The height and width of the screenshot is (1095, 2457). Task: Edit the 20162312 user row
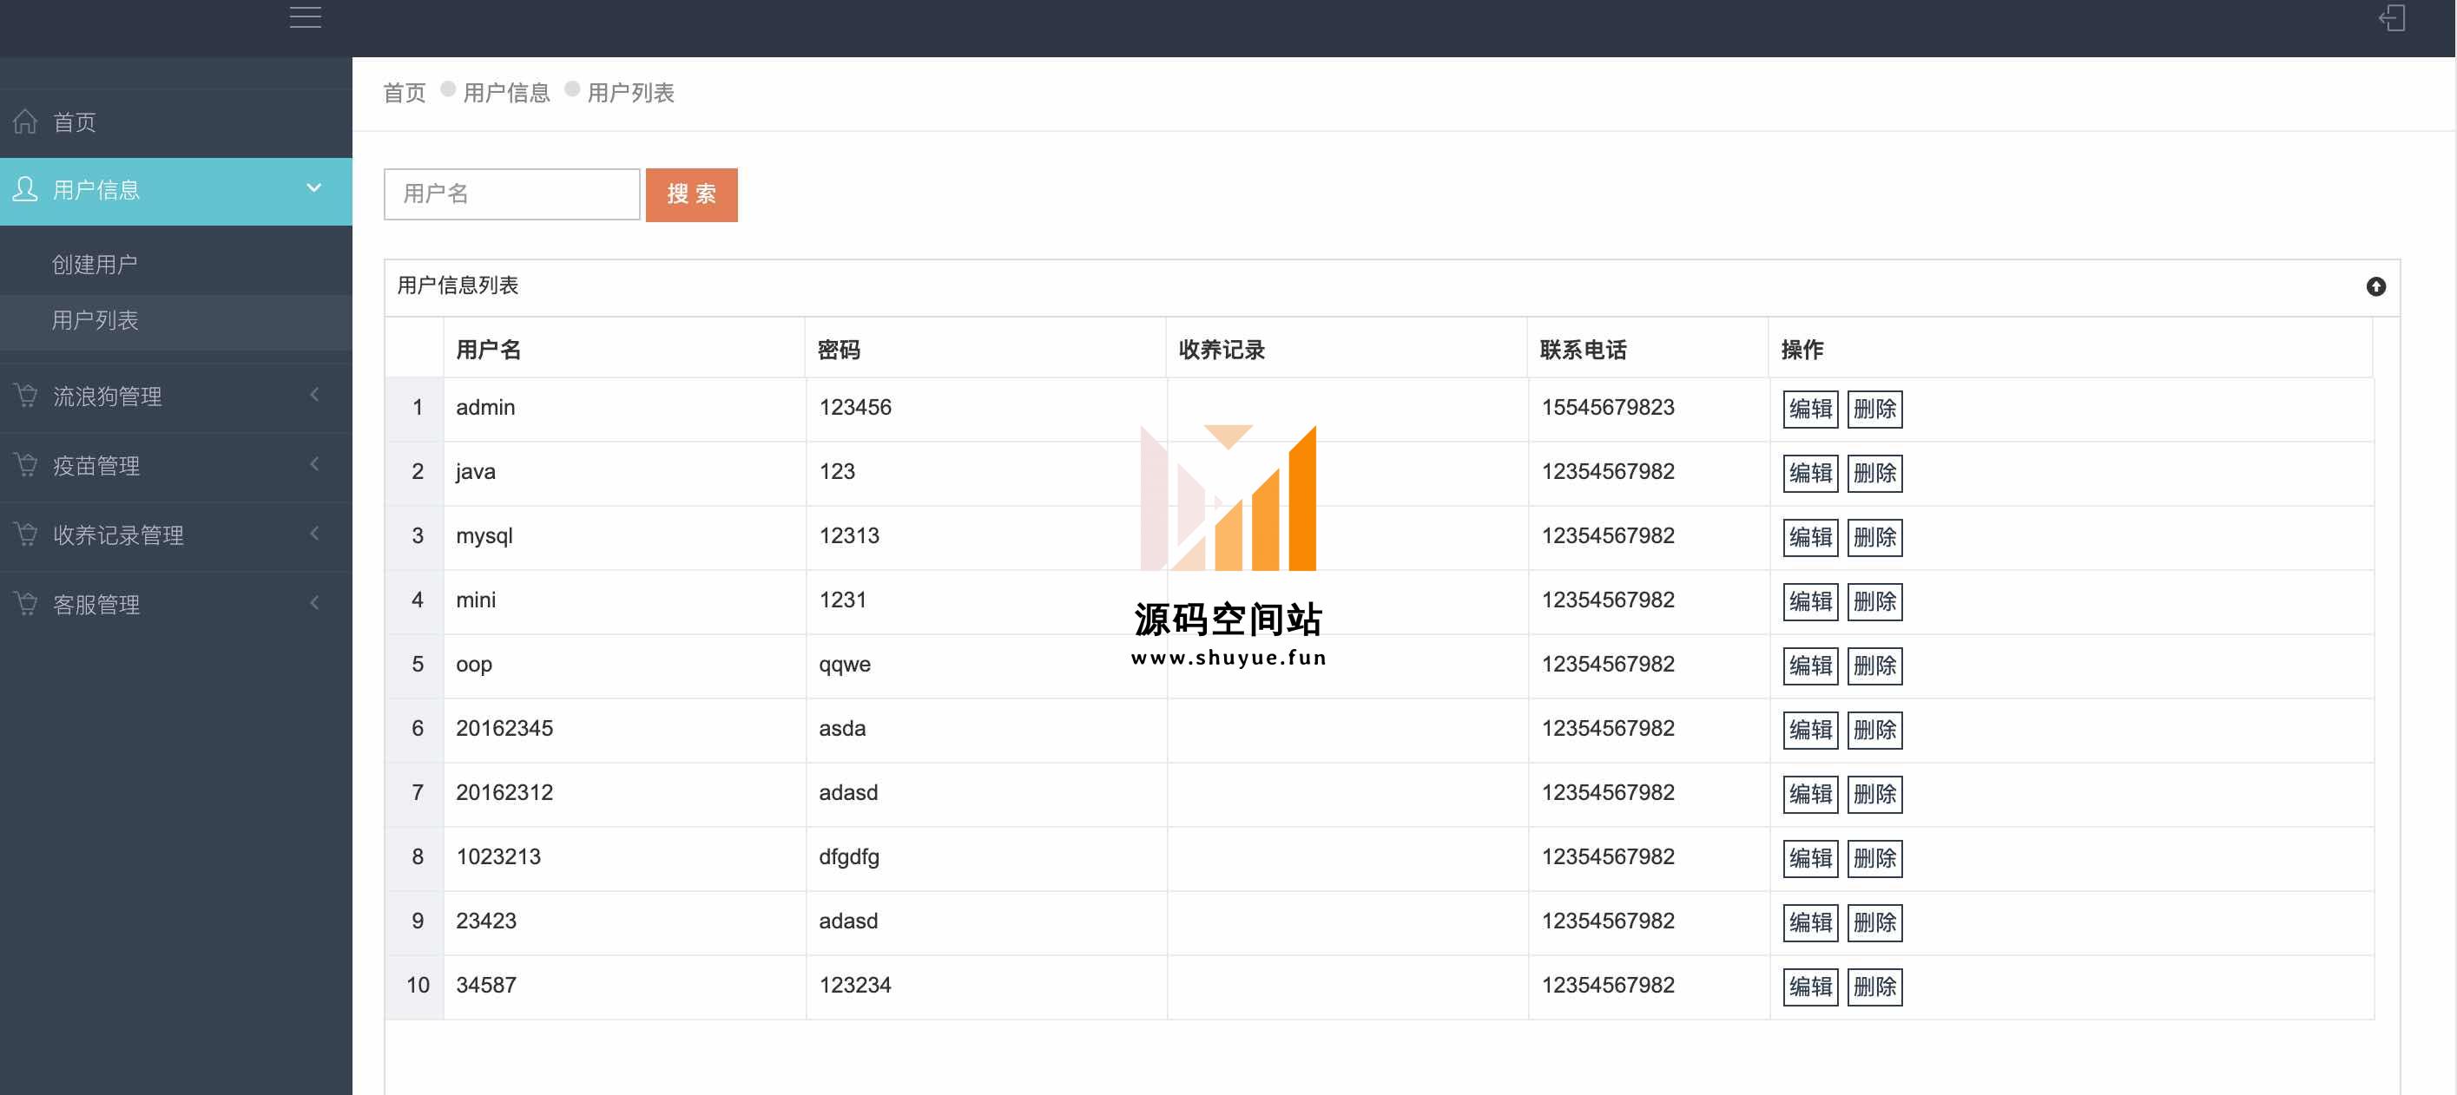coord(1810,795)
